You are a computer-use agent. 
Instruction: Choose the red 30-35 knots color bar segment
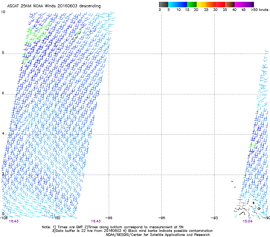coord(220,4)
